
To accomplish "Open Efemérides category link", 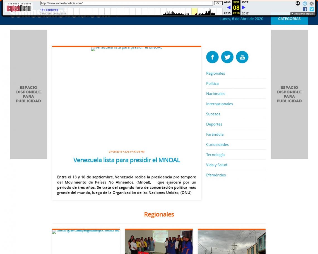I will (x=216, y=175).
